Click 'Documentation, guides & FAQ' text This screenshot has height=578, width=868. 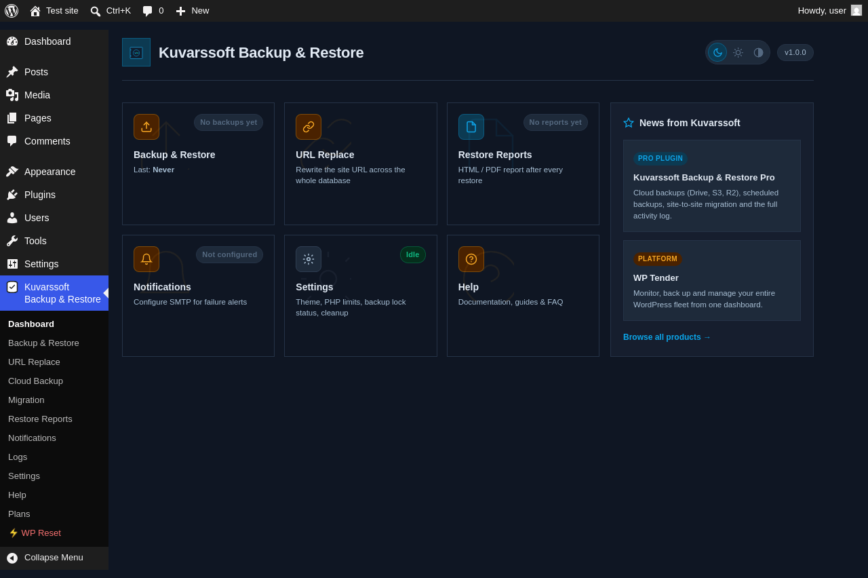click(511, 302)
